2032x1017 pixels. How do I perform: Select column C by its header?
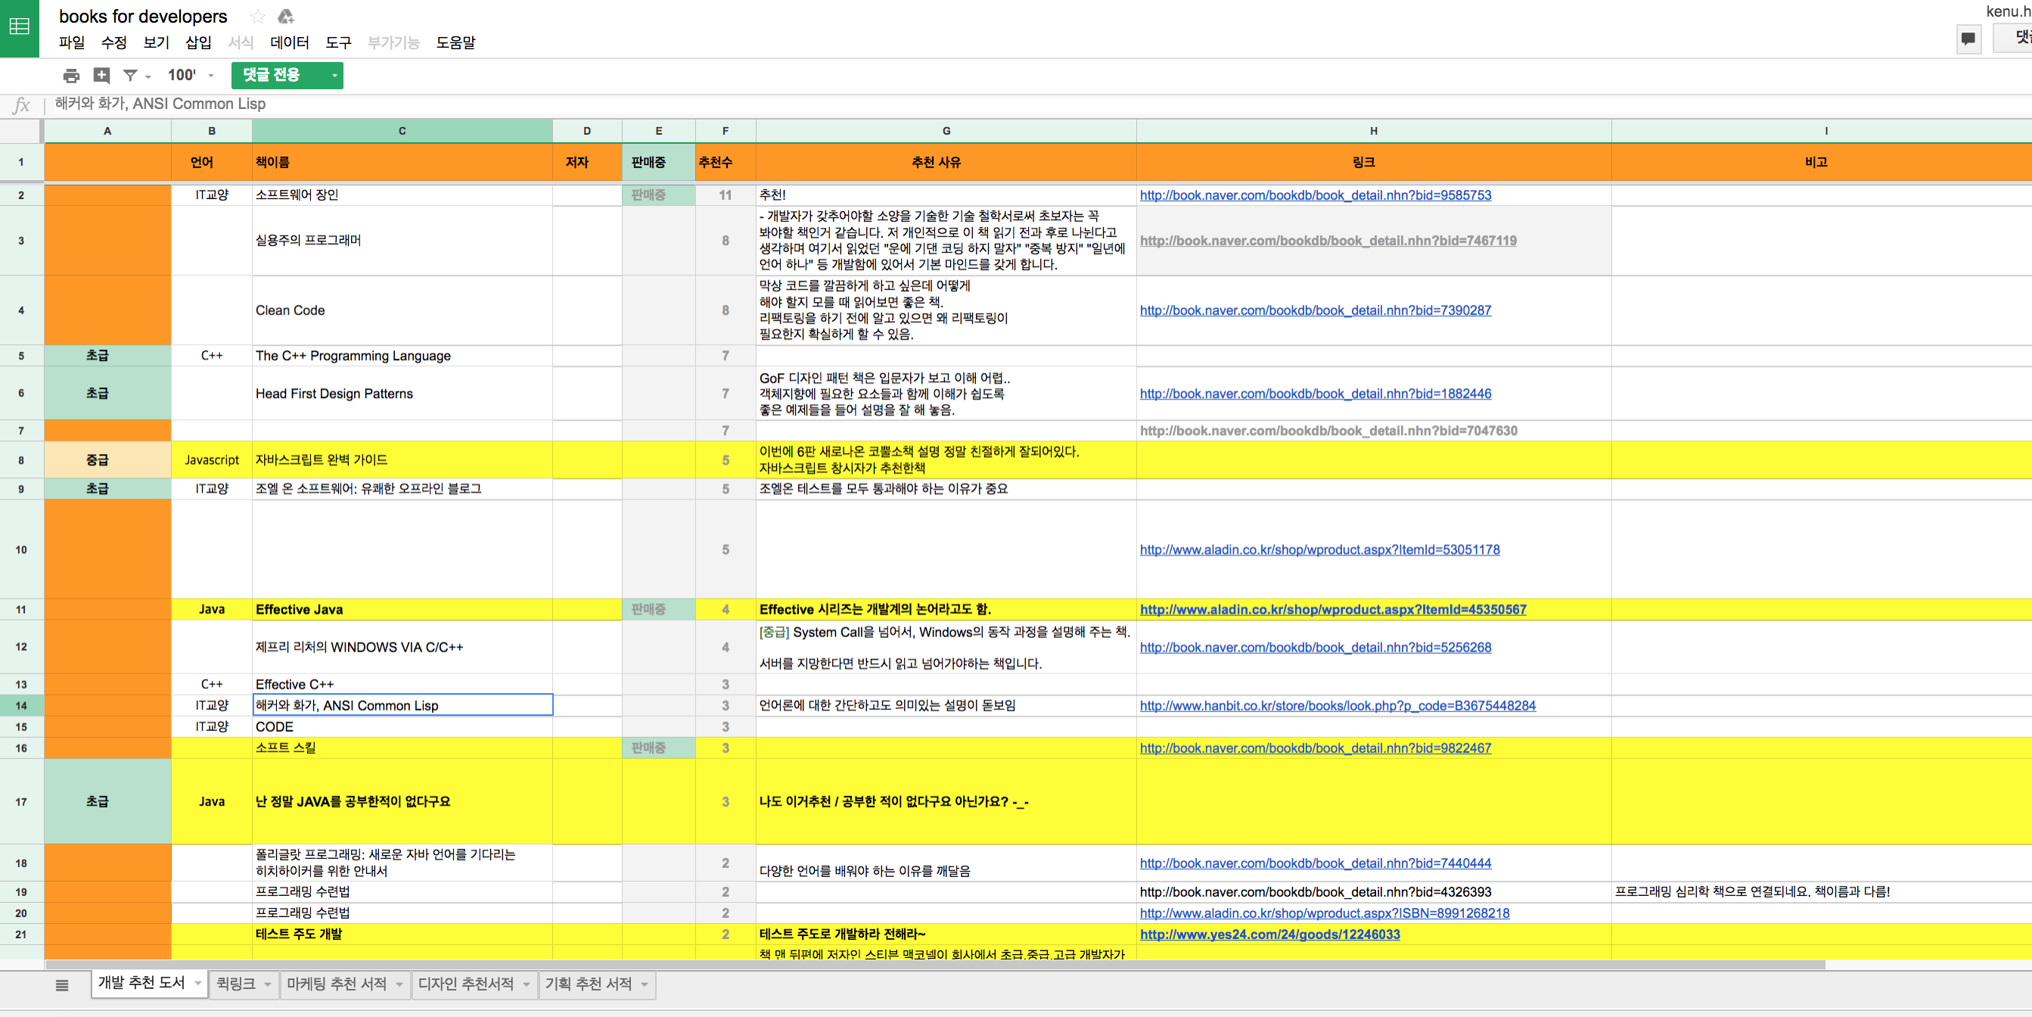click(x=402, y=131)
